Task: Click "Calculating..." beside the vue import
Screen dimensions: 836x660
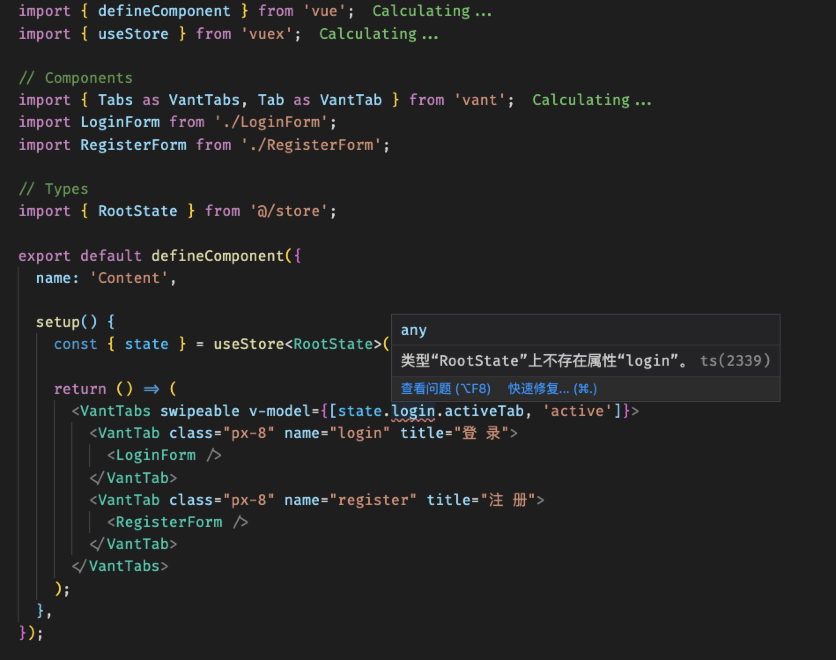Action: pos(432,11)
